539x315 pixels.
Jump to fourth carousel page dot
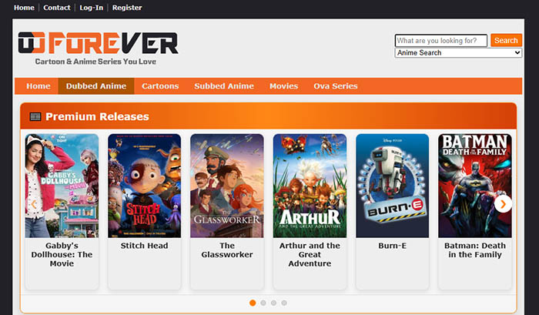pos(284,303)
